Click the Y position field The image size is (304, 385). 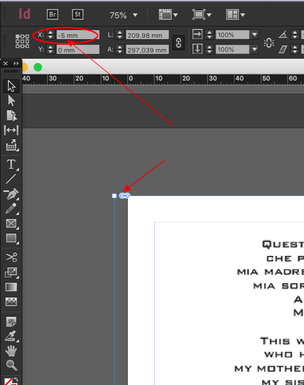point(78,50)
